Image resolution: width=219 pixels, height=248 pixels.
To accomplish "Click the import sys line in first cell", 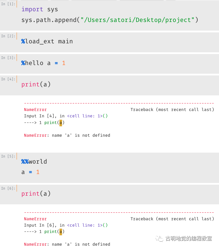I will coord(40,9).
